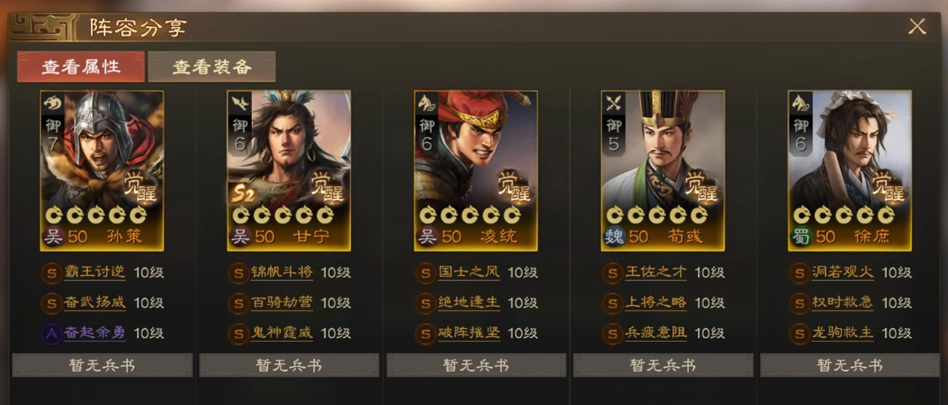Open the 兵疲意阻 skill link

coord(656,333)
